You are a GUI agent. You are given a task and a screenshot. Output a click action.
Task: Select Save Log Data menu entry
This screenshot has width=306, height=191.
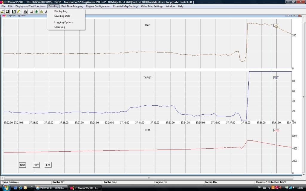[x=62, y=16]
